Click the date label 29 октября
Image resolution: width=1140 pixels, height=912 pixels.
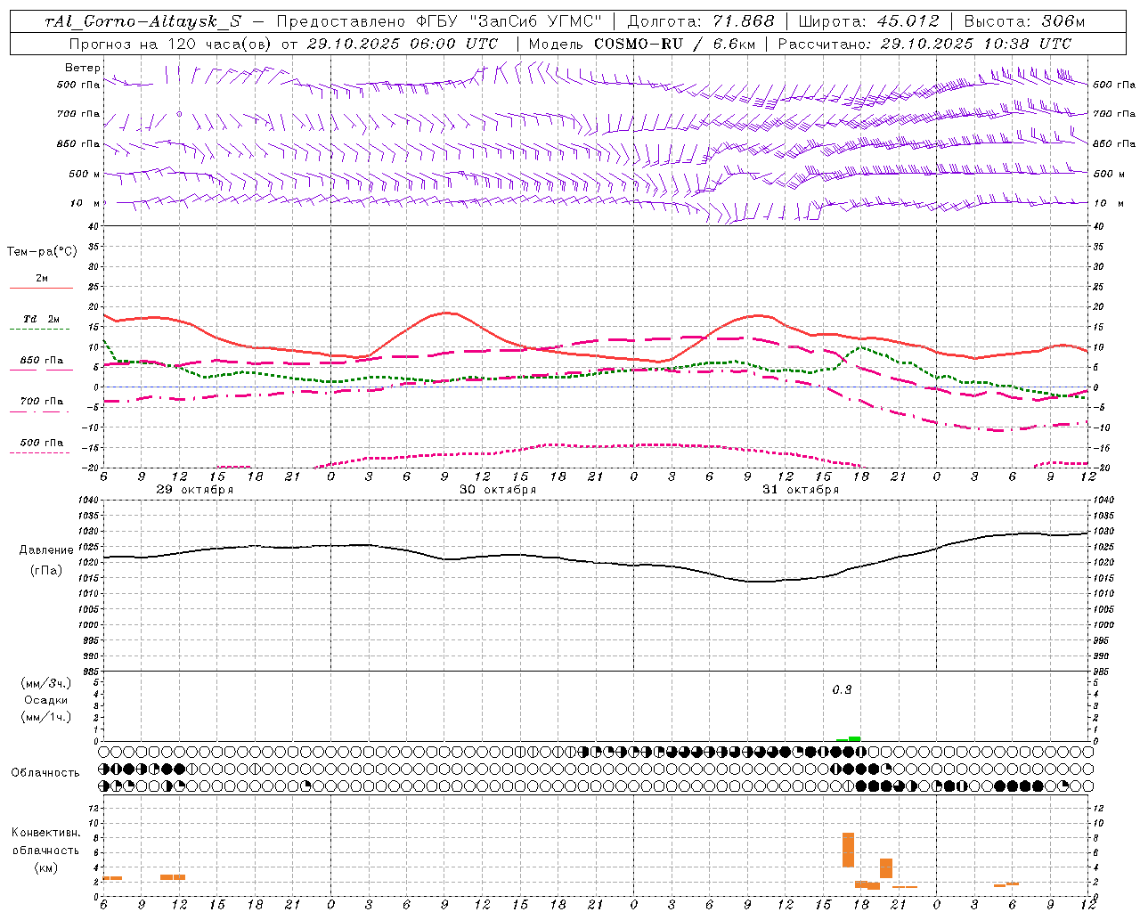[x=195, y=490]
